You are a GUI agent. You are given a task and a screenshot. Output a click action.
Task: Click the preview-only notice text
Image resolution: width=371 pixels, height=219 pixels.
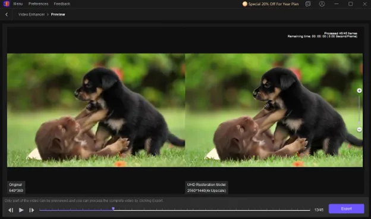point(84,201)
